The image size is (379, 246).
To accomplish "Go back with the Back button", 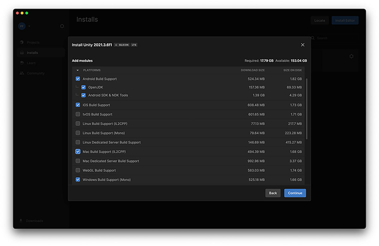I will [273, 193].
